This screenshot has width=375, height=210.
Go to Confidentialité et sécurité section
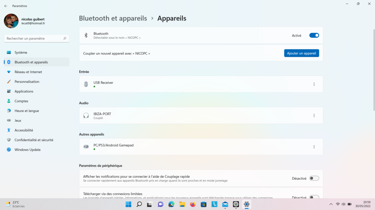tap(34, 140)
